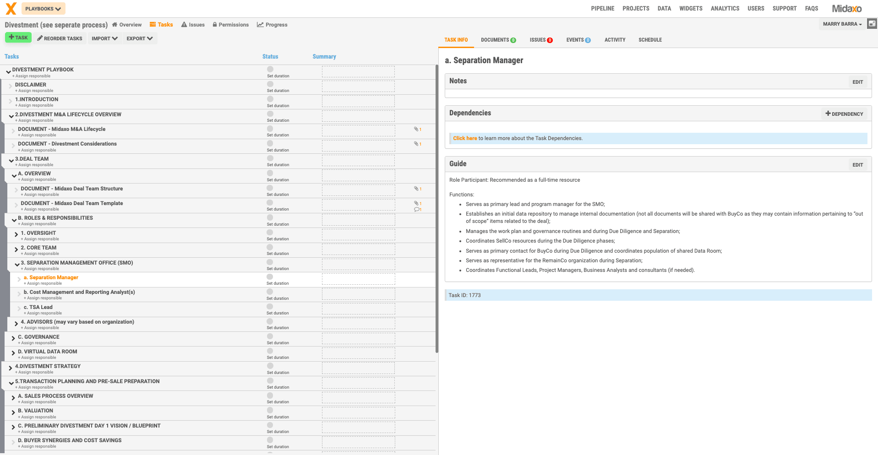Toggle status circle for Separation Manager task
Image resolution: width=878 pixels, height=455 pixels.
270,277
